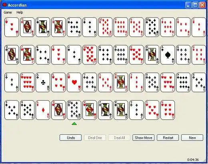
Task: Undo the last move
Action: pyautogui.click(x=70, y=138)
